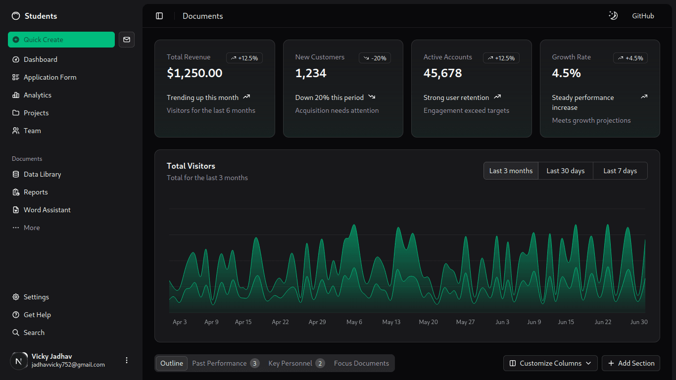Select the Last 7 days range

click(x=620, y=171)
